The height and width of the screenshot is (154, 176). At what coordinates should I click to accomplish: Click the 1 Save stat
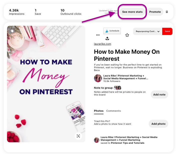coord(38,12)
